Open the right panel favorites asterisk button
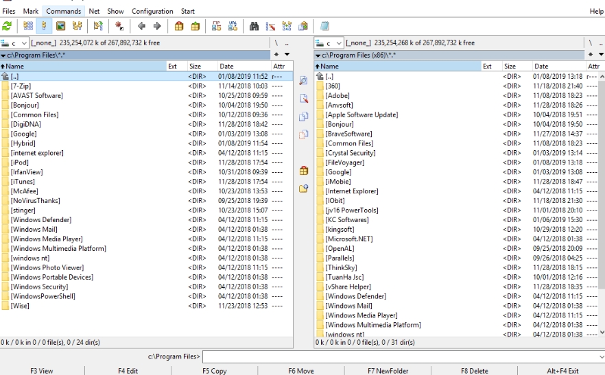605x375 pixels. click(591, 54)
